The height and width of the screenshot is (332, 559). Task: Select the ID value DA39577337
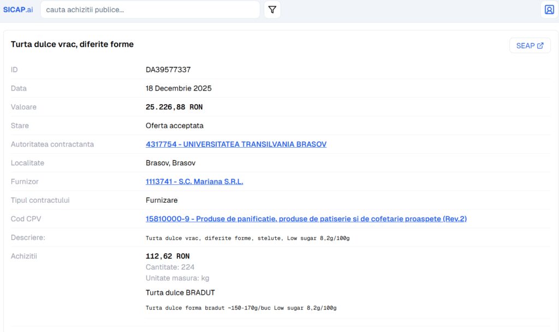168,70
